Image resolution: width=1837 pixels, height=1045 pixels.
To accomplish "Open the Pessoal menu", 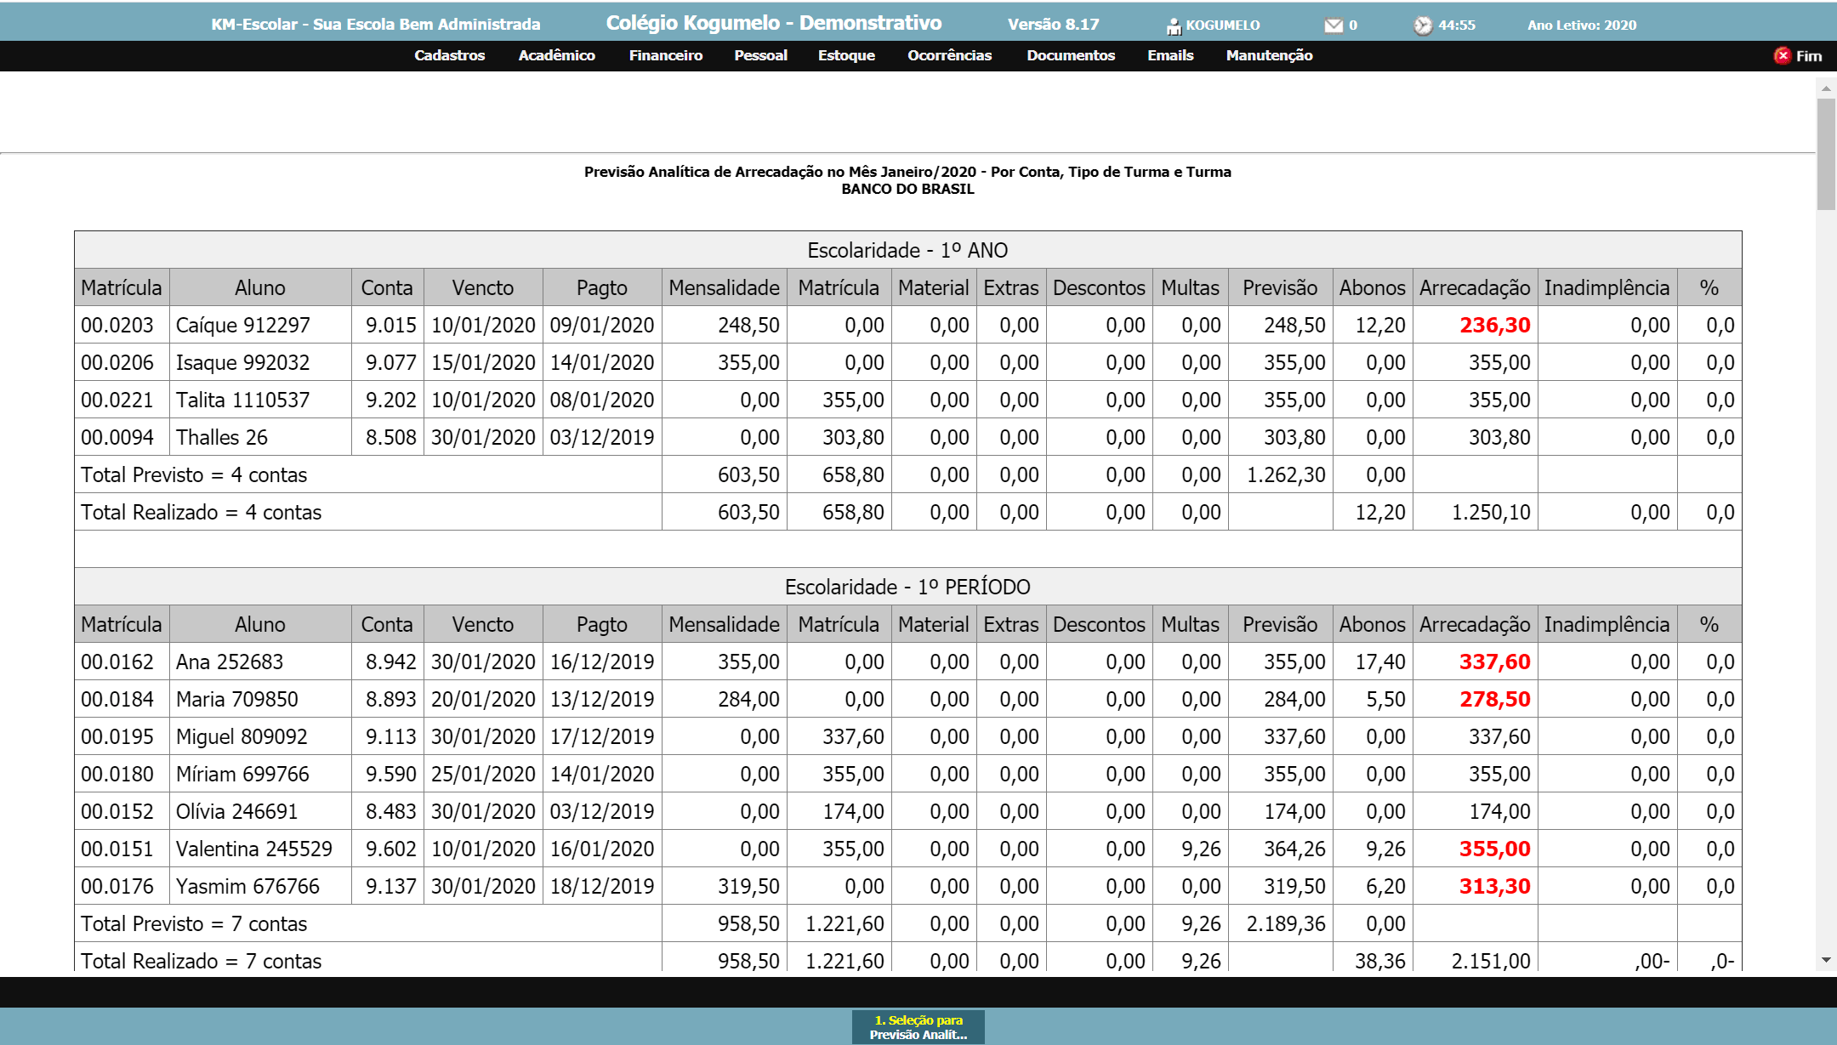I will (x=760, y=55).
